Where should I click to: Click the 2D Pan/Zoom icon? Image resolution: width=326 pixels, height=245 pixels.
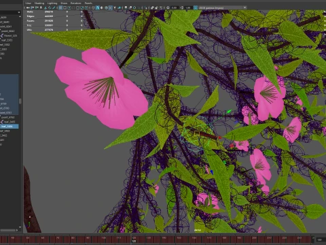pos(50,7)
